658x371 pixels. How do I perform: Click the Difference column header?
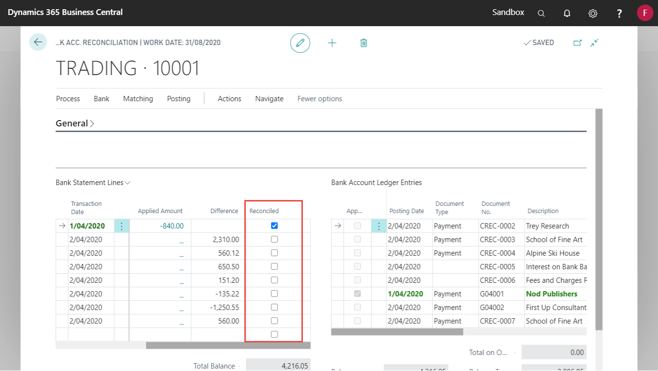(224, 211)
